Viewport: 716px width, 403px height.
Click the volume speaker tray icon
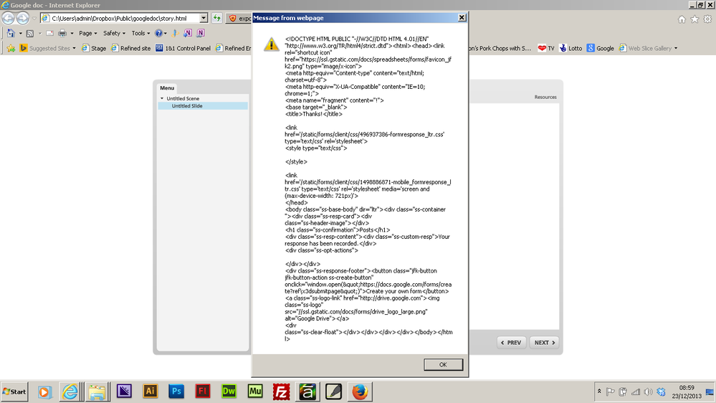pyautogui.click(x=648, y=392)
